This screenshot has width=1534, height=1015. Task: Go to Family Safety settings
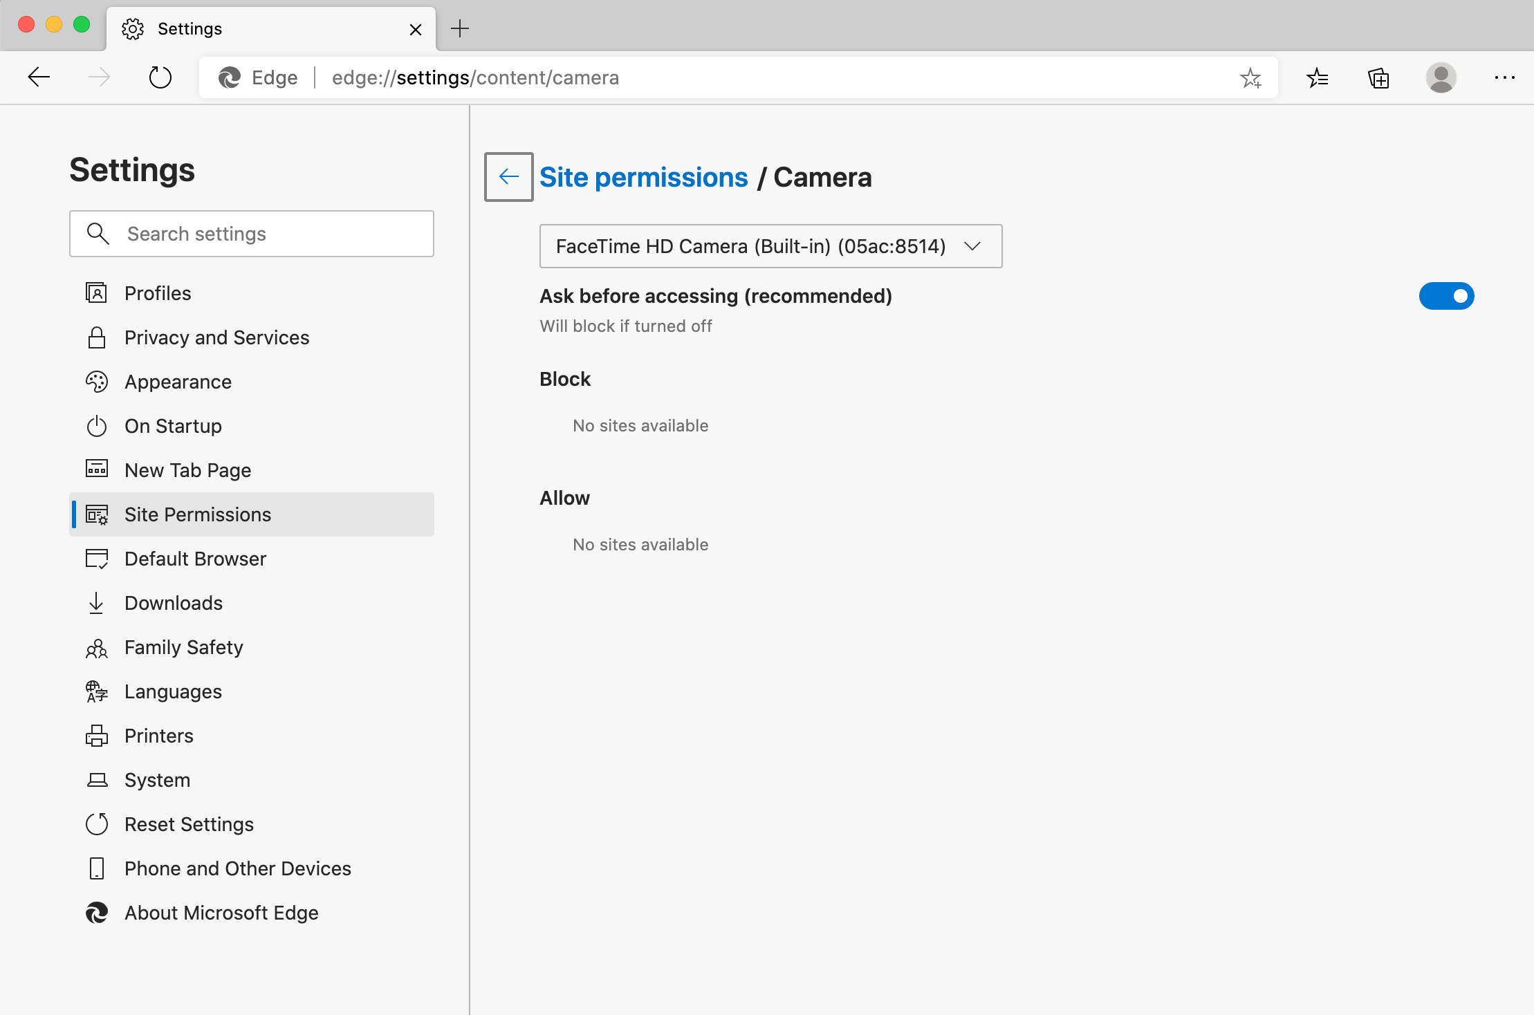pos(183,647)
